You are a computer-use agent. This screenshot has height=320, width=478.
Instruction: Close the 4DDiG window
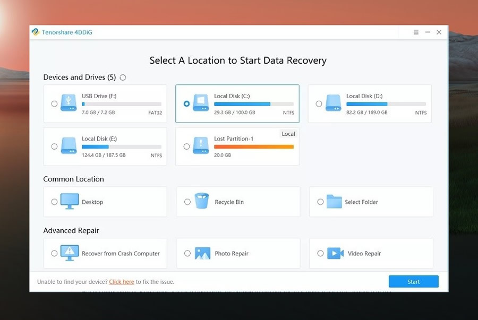(439, 32)
